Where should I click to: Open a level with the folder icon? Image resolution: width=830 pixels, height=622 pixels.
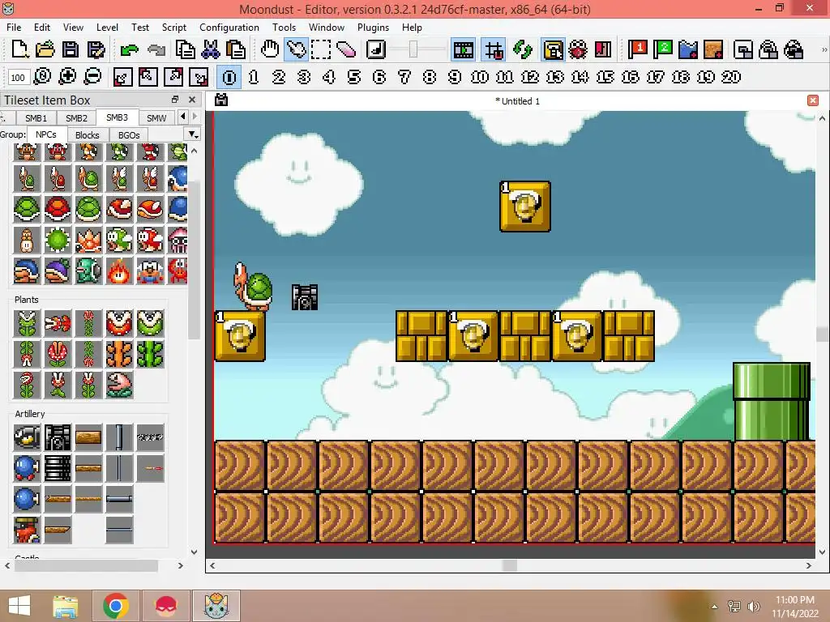pyautogui.click(x=45, y=49)
